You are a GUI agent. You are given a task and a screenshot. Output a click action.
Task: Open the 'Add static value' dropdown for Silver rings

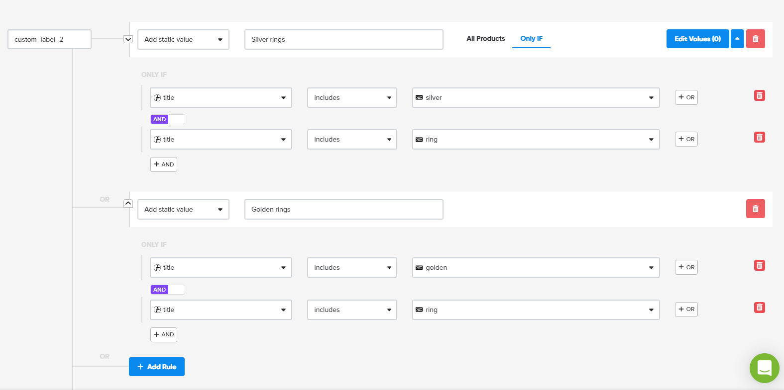(x=183, y=40)
